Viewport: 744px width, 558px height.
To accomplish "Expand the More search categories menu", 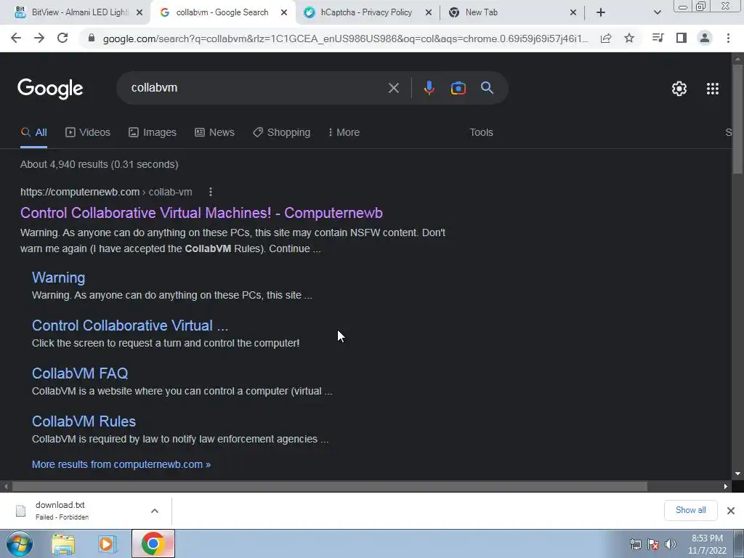I will (344, 132).
